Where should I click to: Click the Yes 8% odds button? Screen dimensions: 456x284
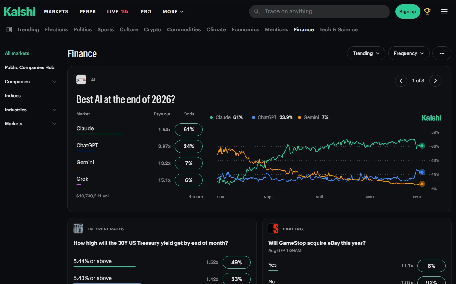click(x=432, y=266)
